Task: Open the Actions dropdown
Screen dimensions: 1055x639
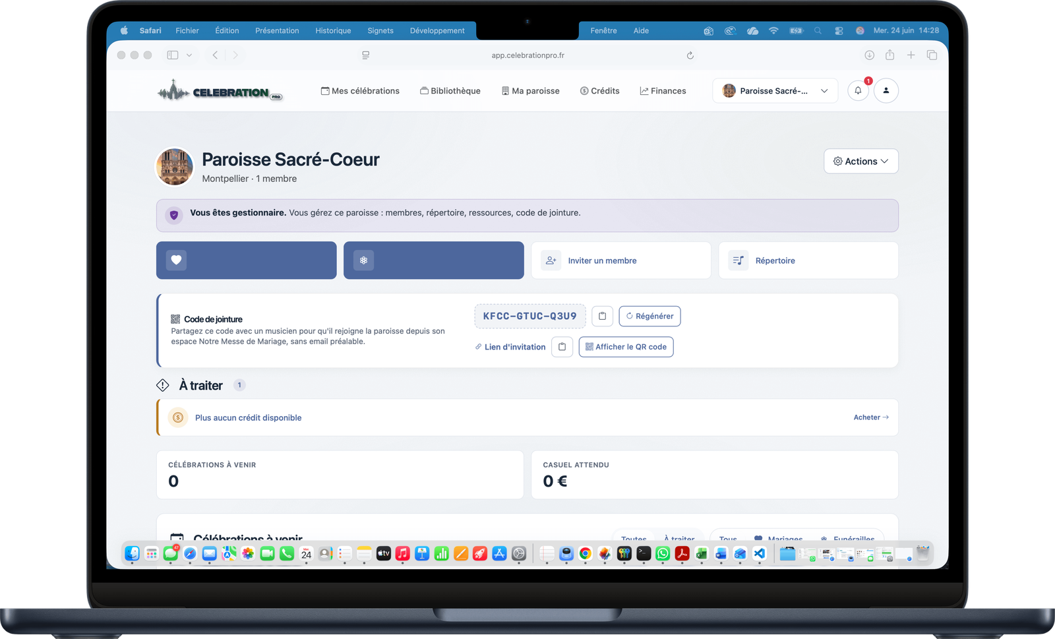Action: (860, 162)
